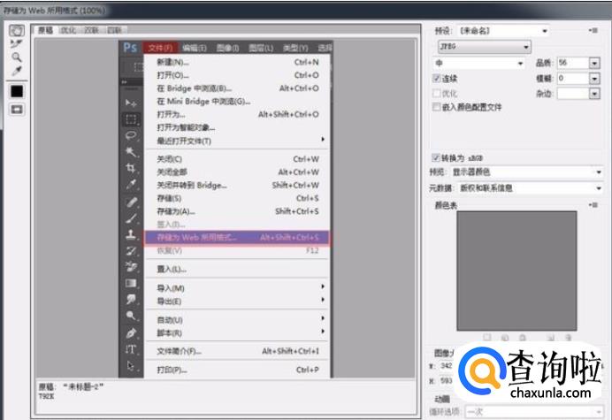The image size is (612, 420).
Task: Click the Type tool icon in the preview
Action: 131,349
